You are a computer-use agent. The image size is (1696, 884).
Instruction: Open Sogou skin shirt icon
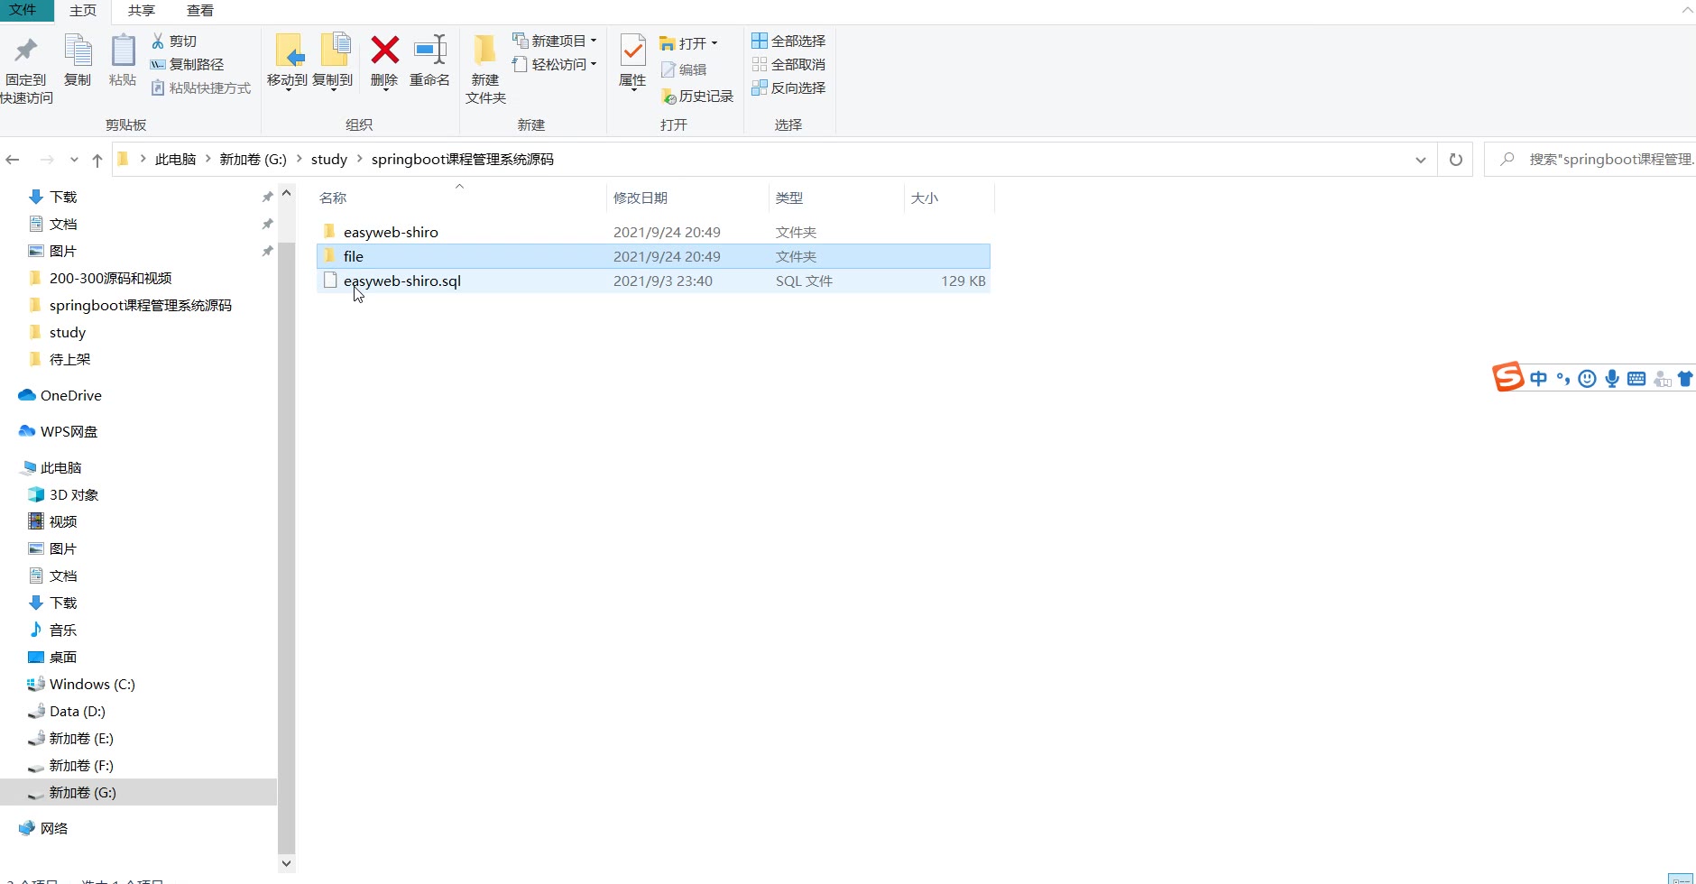[1685, 379]
